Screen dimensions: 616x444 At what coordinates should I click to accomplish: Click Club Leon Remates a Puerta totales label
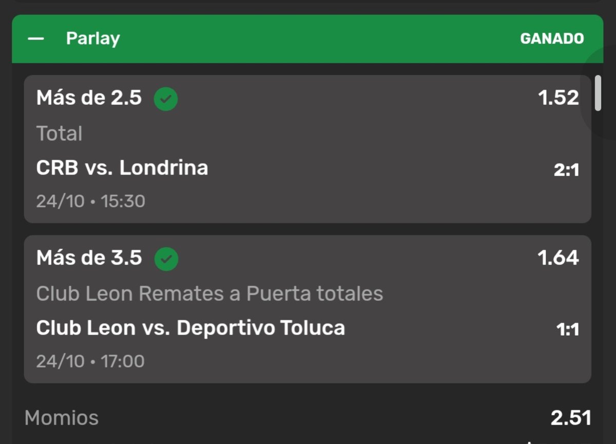tap(209, 294)
